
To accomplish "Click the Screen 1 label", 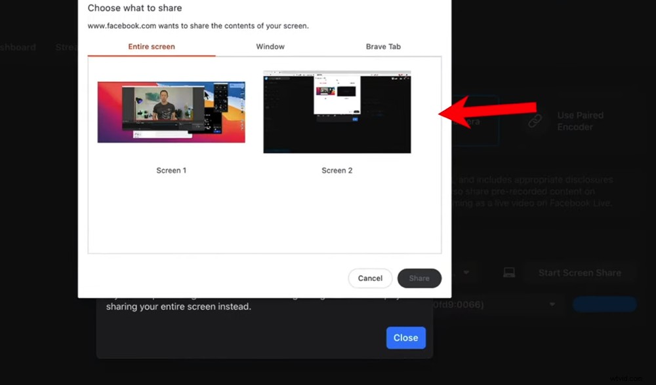I will tap(171, 170).
